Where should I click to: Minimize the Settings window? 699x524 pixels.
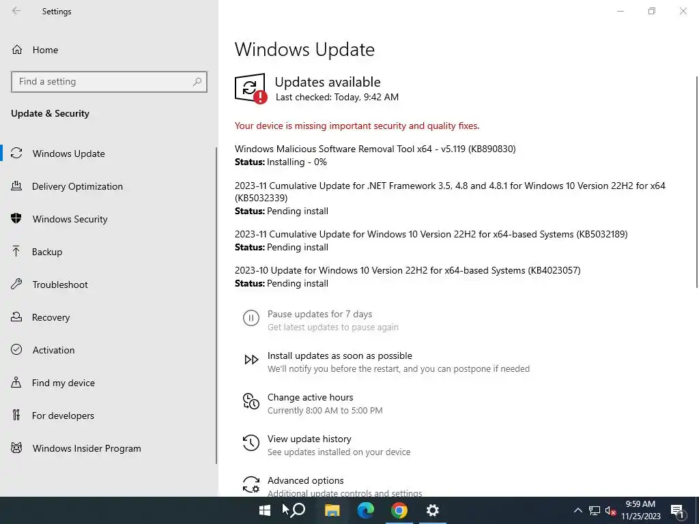[x=620, y=11]
